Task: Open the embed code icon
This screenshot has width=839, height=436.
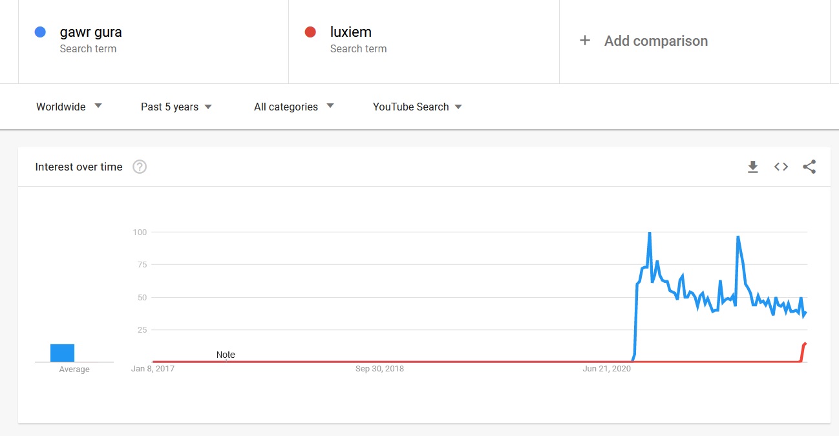Action: (x=781, y=167)
